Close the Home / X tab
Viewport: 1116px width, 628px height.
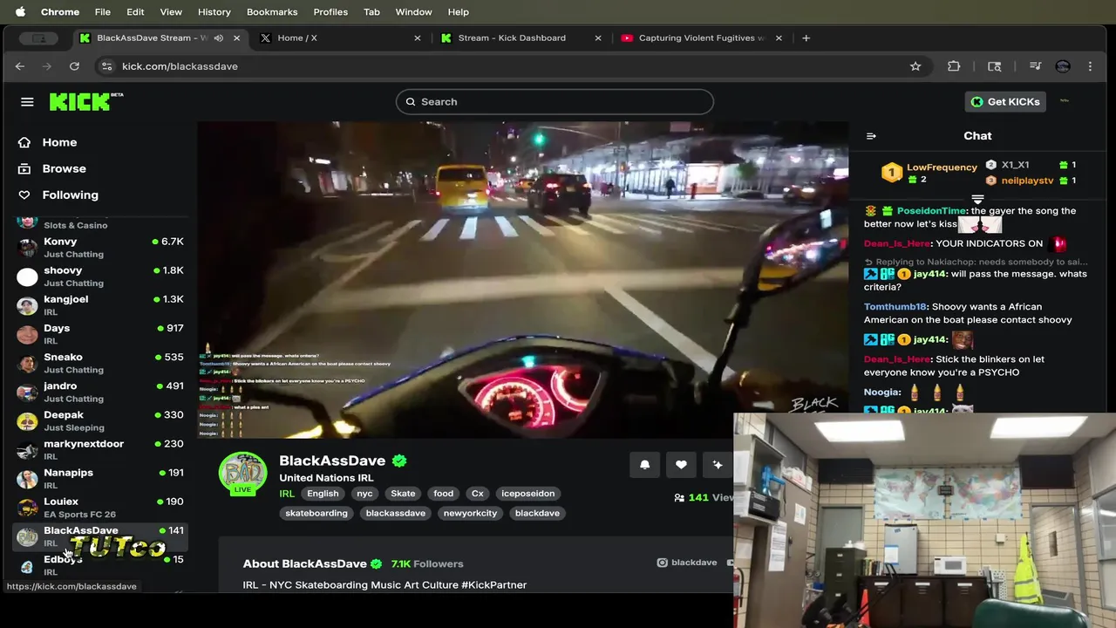(x=417, y=38)
